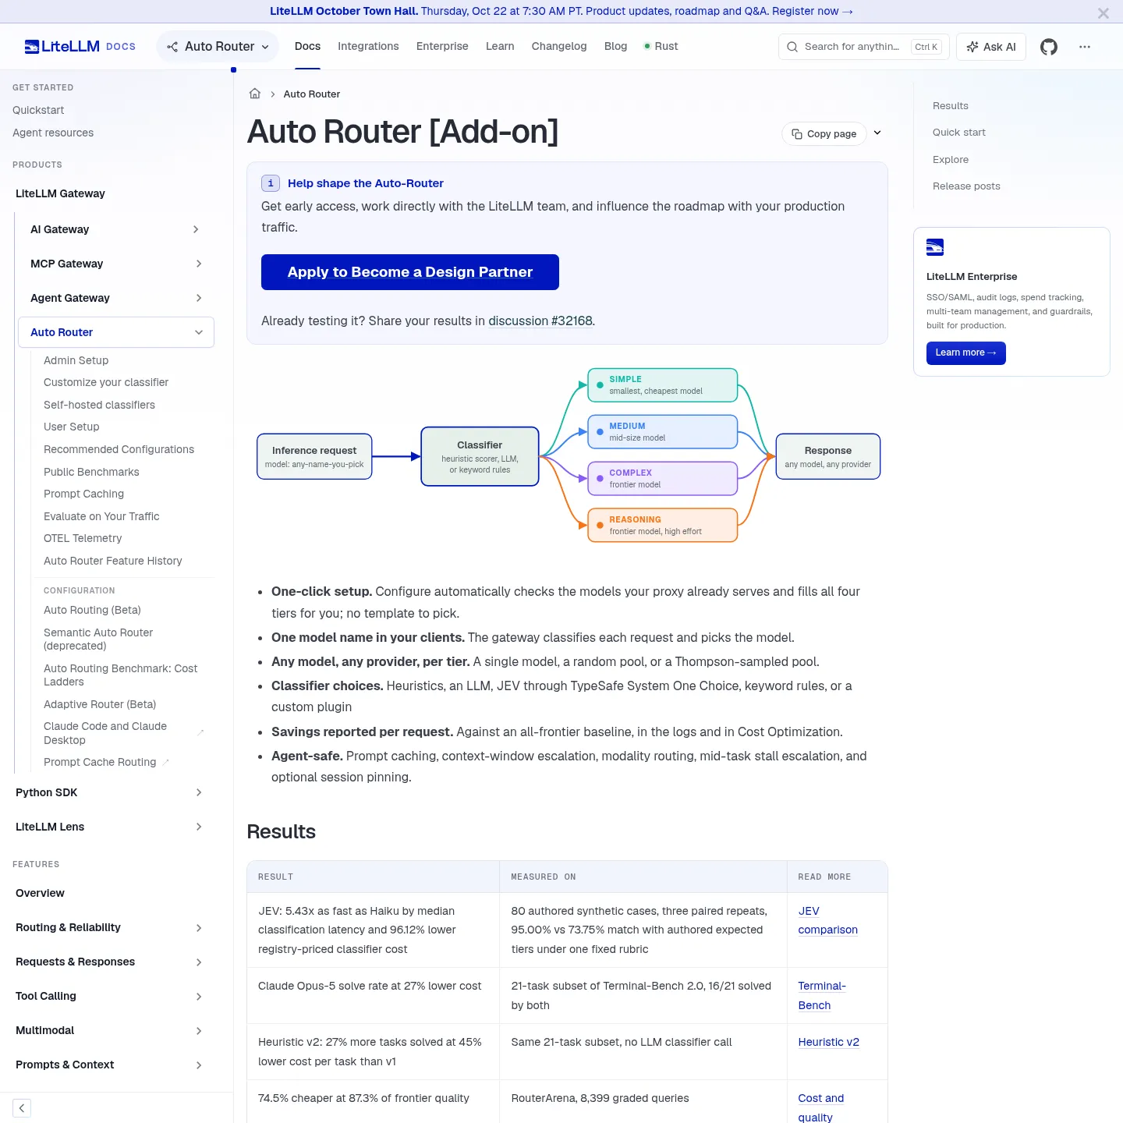
Task: Go to the Enterprise nav tab
Action: [x=442, y=46]
